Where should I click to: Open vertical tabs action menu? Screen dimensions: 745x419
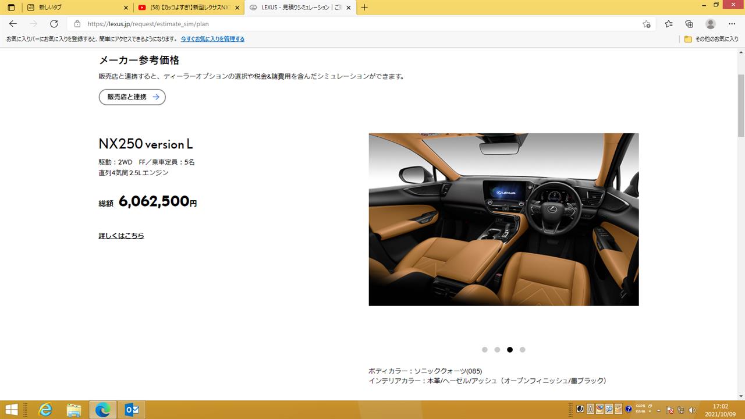[11, 8]
